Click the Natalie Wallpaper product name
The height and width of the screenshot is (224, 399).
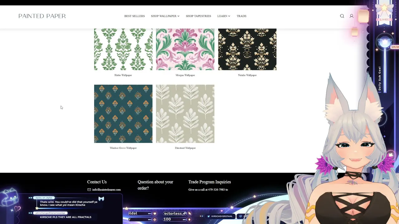tap(247, 75)
